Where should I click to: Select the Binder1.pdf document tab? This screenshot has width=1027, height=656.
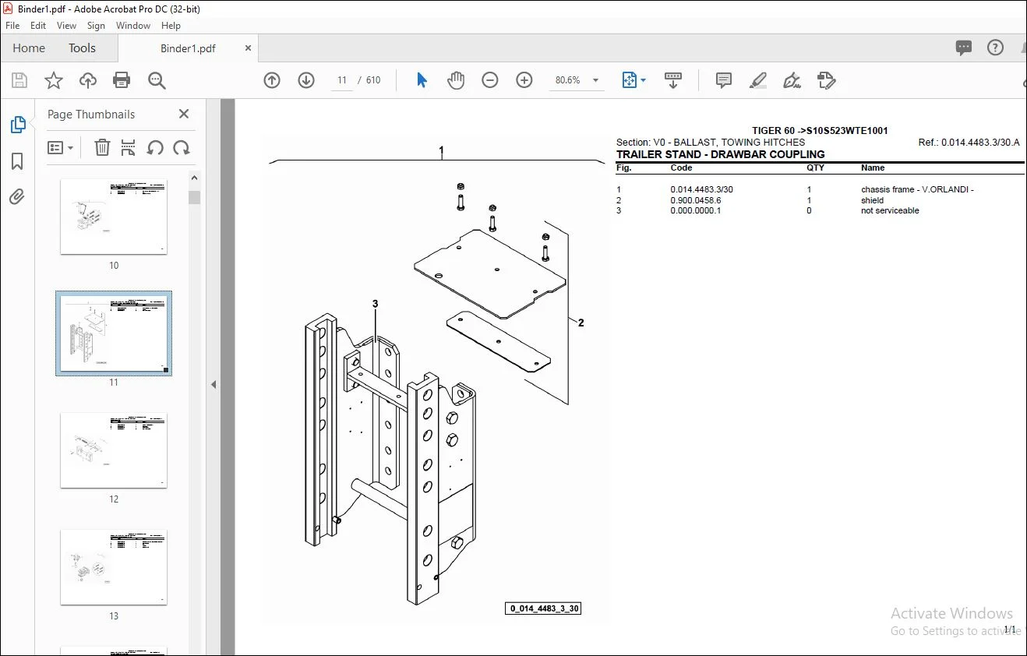(188, 48)
